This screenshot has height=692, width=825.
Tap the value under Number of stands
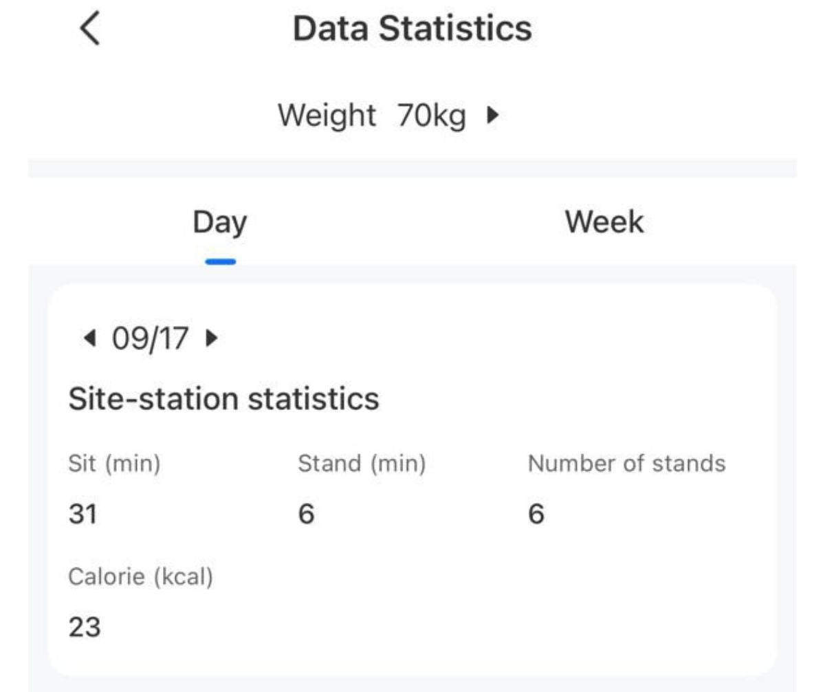click(x=536, y=514)
